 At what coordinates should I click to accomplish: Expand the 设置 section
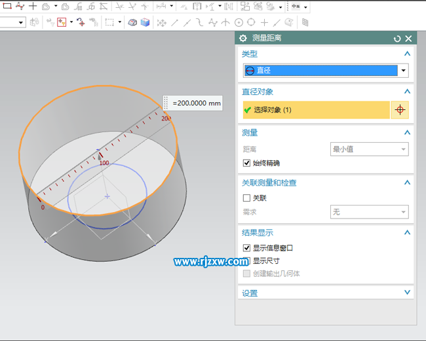[407, 293]
